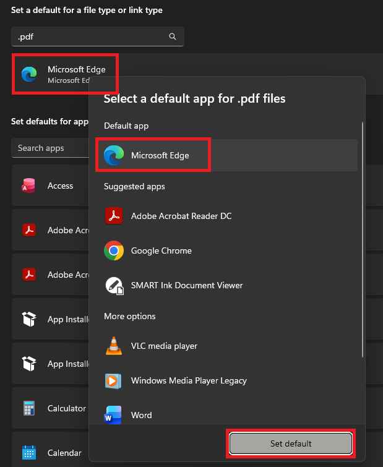Click the second Adobe Acrobat icon in app list
This screenshot has width=383, height=467.
tap(29, 274)
